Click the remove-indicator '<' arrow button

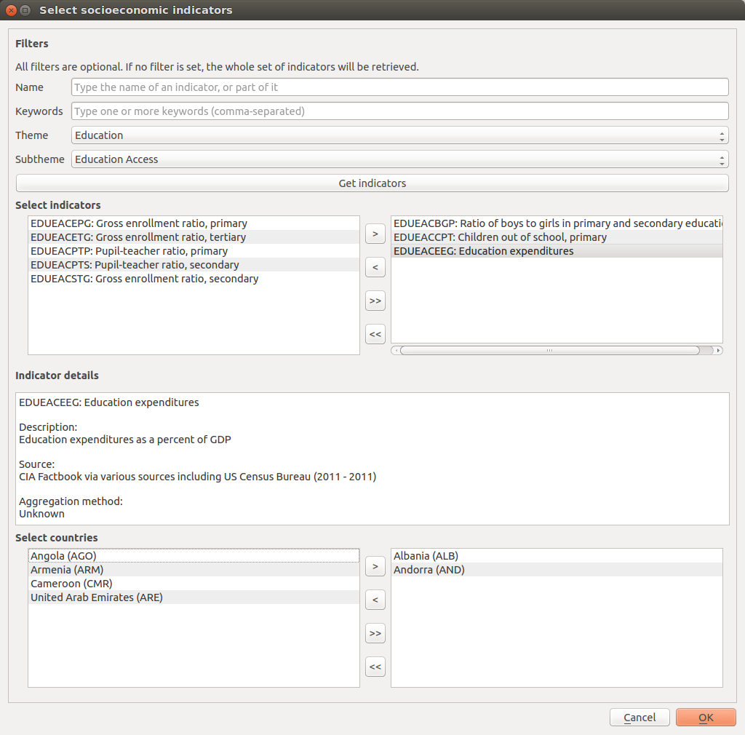(375, 267)
